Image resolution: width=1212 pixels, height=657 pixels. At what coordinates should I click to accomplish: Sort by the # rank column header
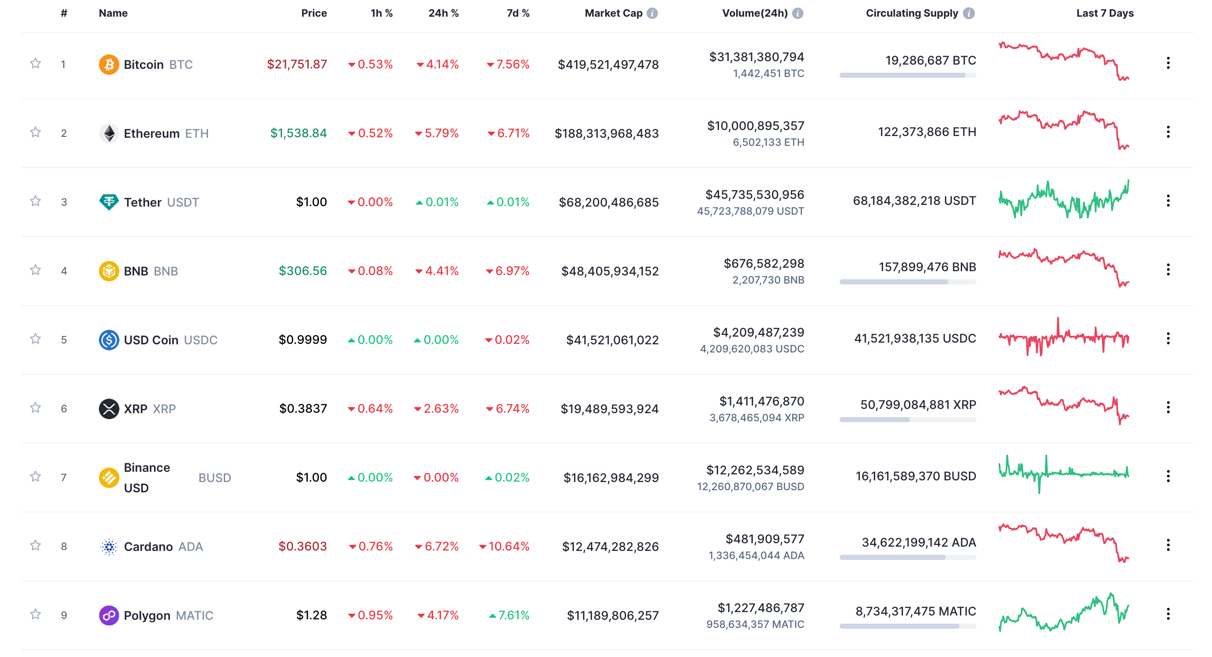pyautogui.click(x=64, y=13)
